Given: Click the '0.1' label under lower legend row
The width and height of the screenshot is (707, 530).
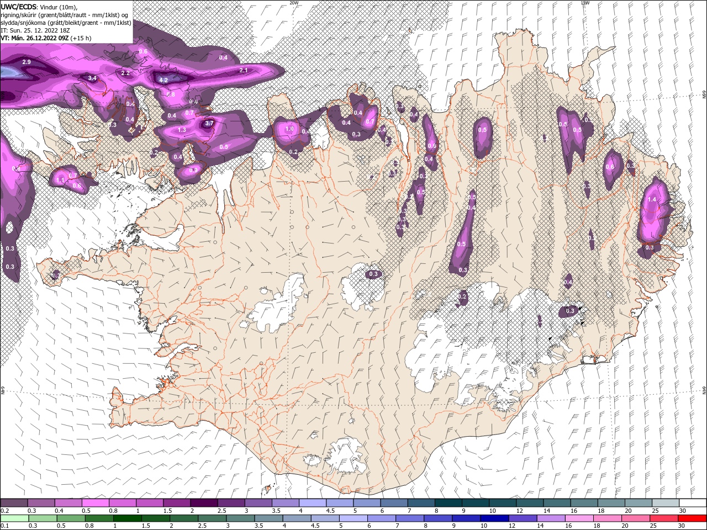Looking at the screenshot, I should tap(4, 526).
